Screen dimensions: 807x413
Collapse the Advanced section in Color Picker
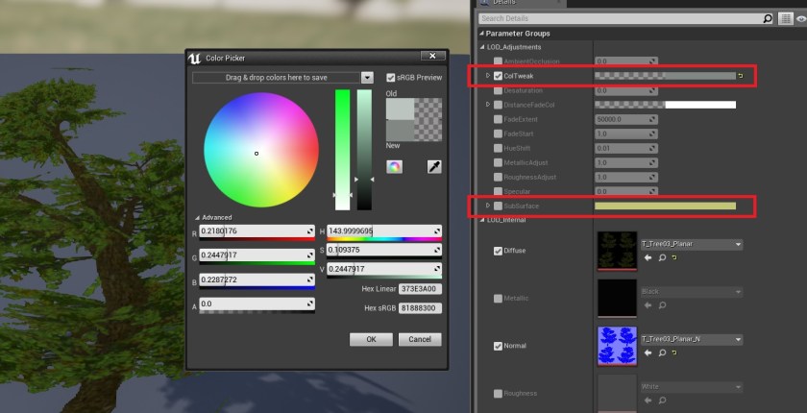click(197, 218)
